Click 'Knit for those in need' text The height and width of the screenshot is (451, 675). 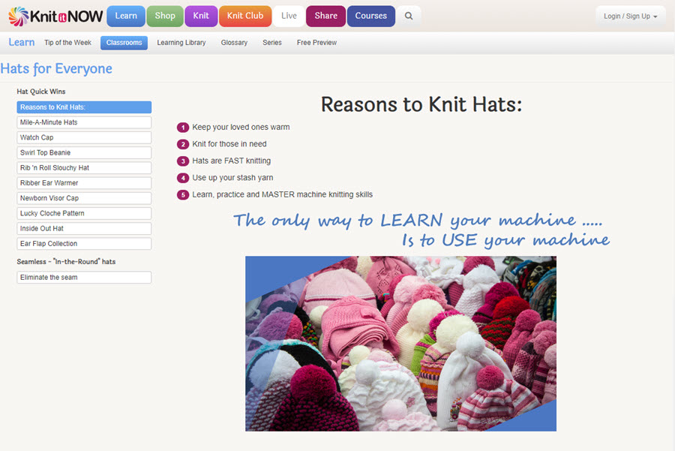coord(229,144)
